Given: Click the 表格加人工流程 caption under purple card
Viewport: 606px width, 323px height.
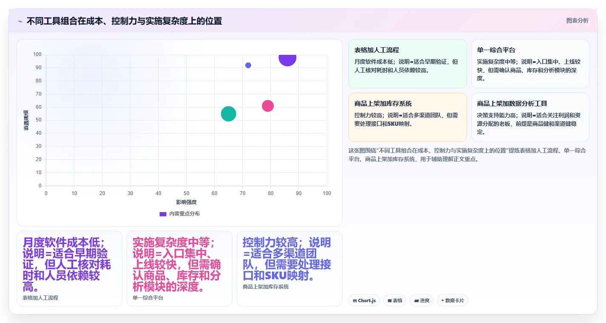Looking at the screenshot, I should click(40, 298).
